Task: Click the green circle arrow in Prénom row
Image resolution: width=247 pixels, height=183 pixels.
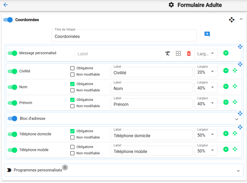Action: coord(226,102)
